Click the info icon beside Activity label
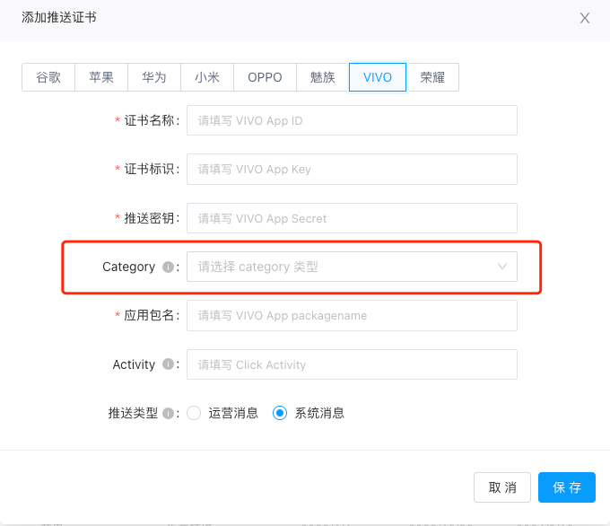The image size is (610, 526). (167, 364)
